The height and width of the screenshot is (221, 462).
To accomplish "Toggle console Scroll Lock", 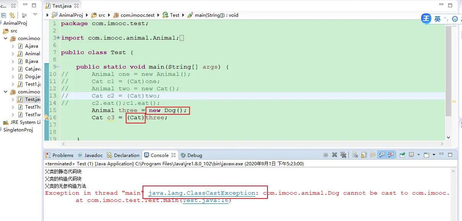I will [x=364, y=155].
